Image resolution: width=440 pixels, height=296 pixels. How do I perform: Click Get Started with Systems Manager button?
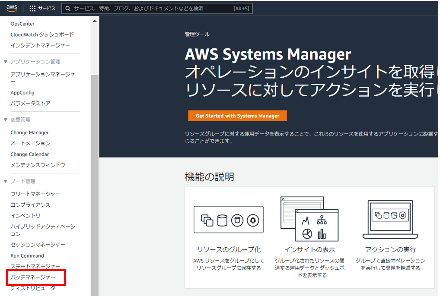tap(237, 116)
